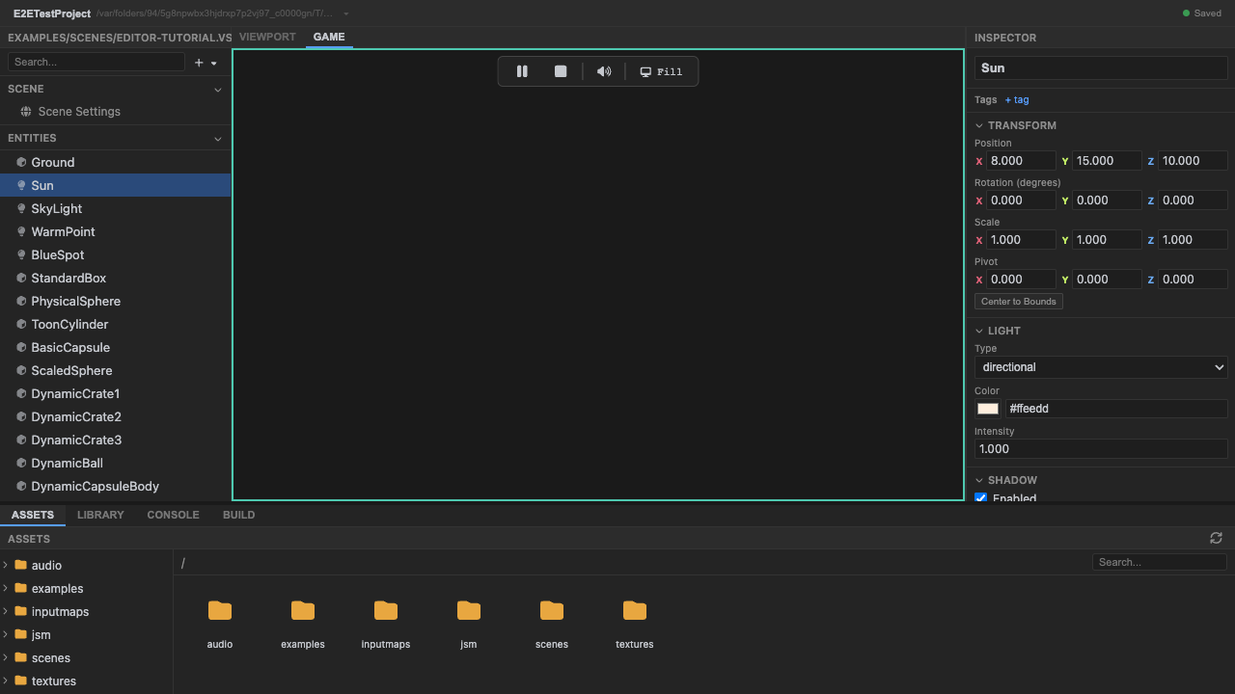This screenshot has width=1235, height=694.
Task: Click the ToonCylinder cube icon
Action: (22, 324)
